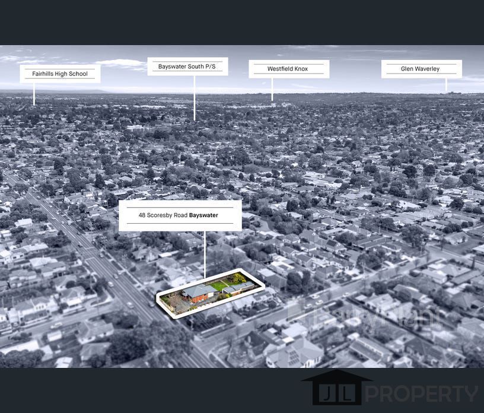The height and width of the screenshot is (413, 484).
Task: Click the JL house-shaped logo icon
Action: coord(336,389)
